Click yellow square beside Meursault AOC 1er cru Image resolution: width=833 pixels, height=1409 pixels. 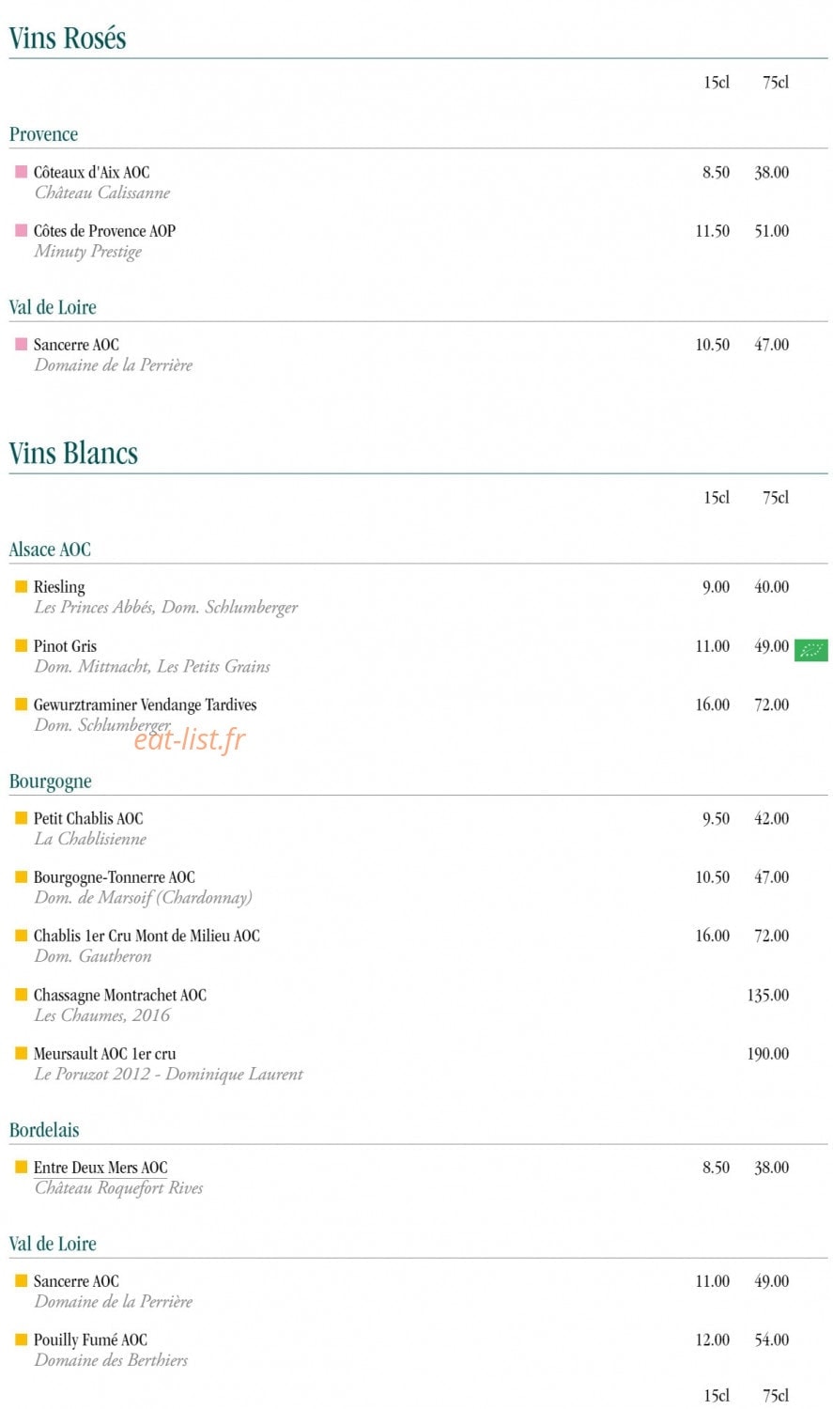click(x=21, y=1053)
